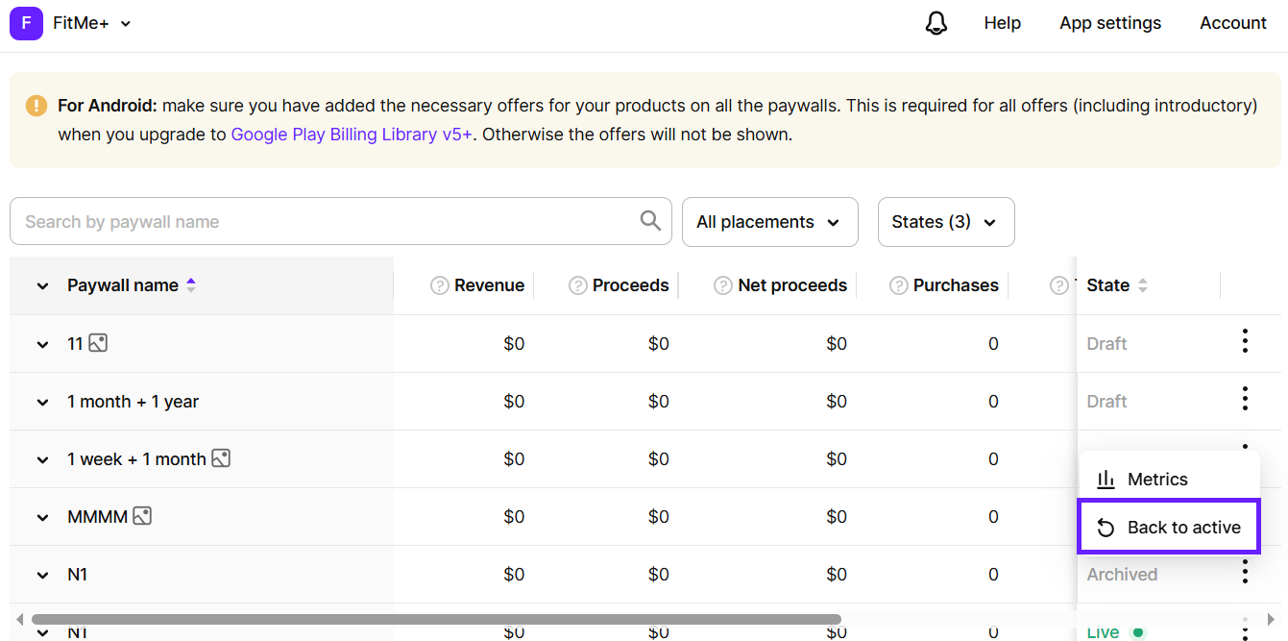The image size is (1288, 641).
Task: Open the All placements dropdown
Action: coord(769,221)
